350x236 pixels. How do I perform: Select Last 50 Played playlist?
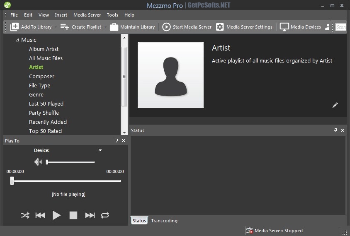coord(46,104)
